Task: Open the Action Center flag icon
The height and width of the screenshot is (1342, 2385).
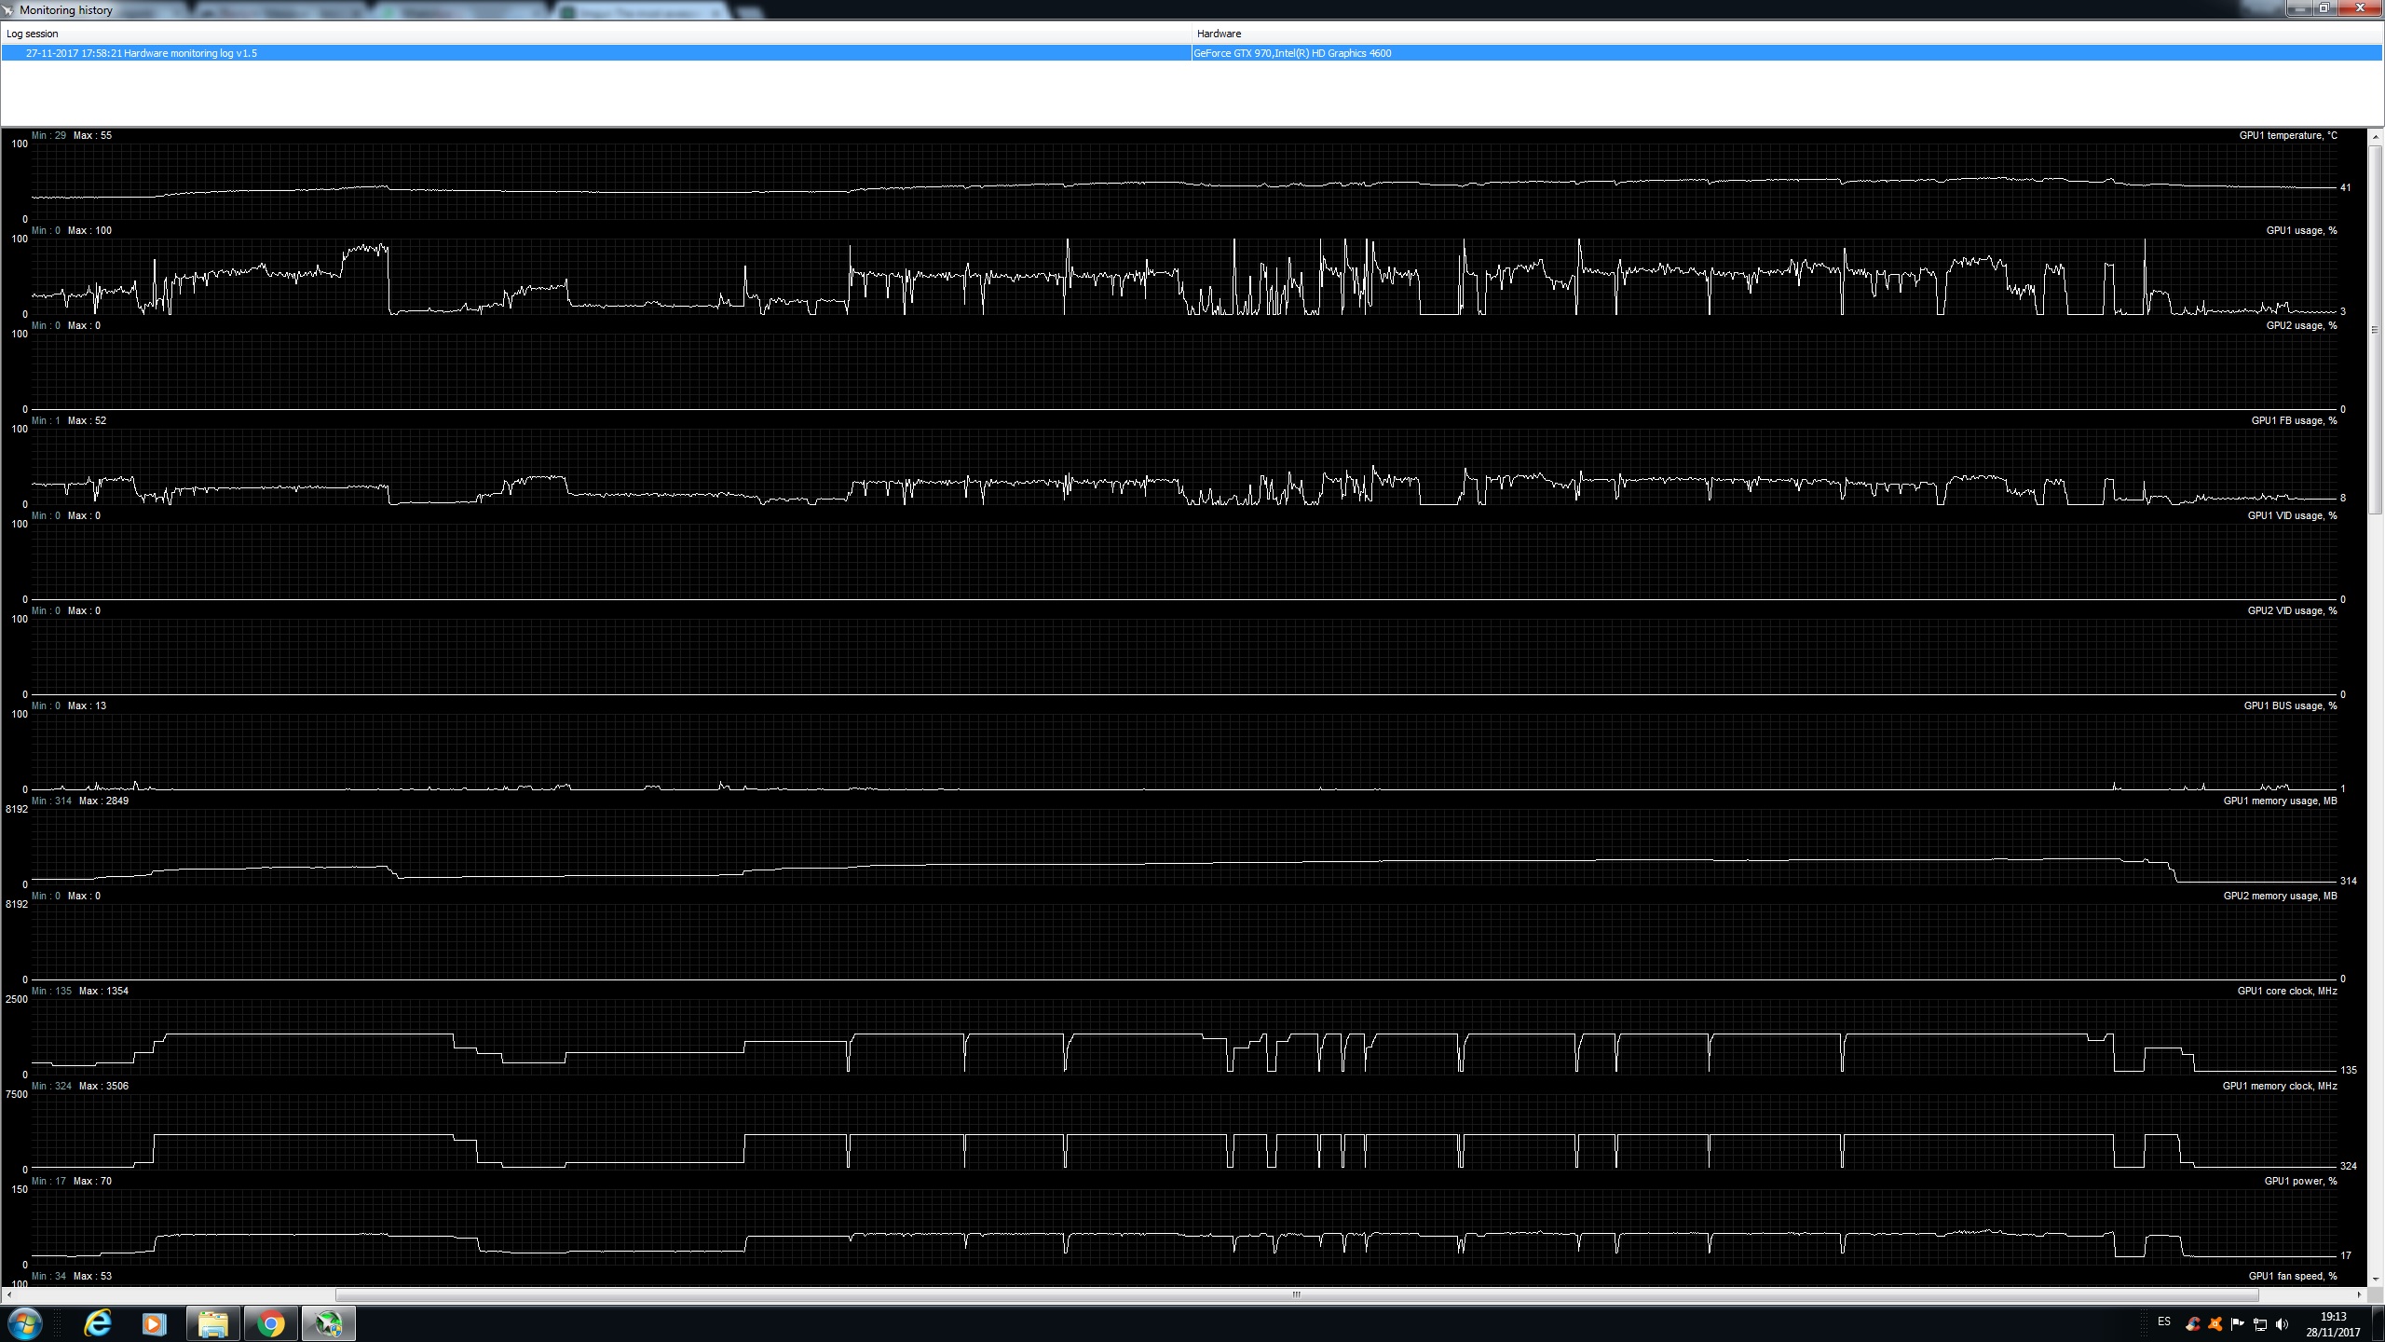Action: (x=2237, y=1324)
